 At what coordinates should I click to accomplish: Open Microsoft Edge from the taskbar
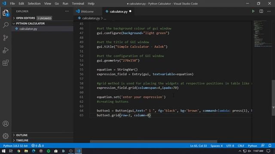pyautogui.click(x=34, y=151)
